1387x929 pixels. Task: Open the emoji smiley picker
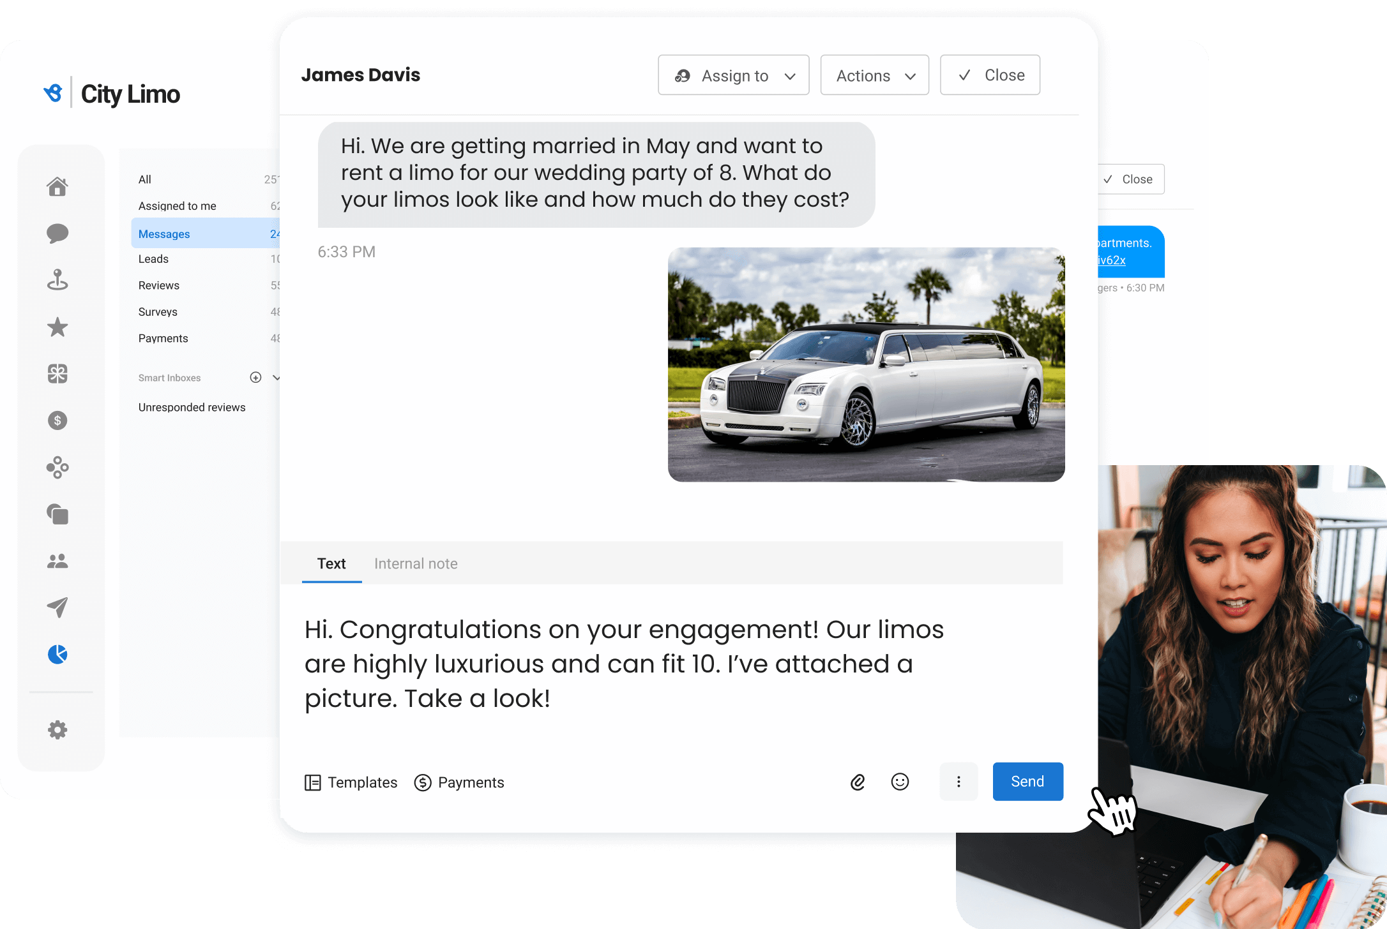(900, 782)
